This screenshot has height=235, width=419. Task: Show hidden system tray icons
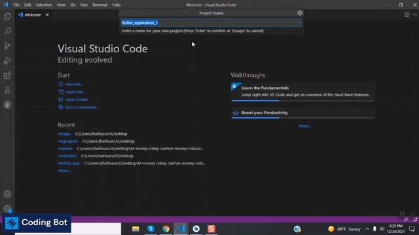point(367,229)
